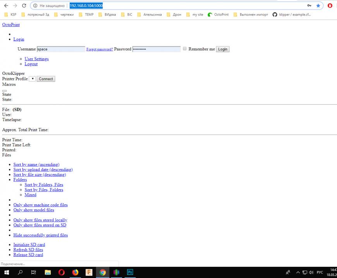
Task: Open the volume icon in system tray
Action: pos(311,273)
